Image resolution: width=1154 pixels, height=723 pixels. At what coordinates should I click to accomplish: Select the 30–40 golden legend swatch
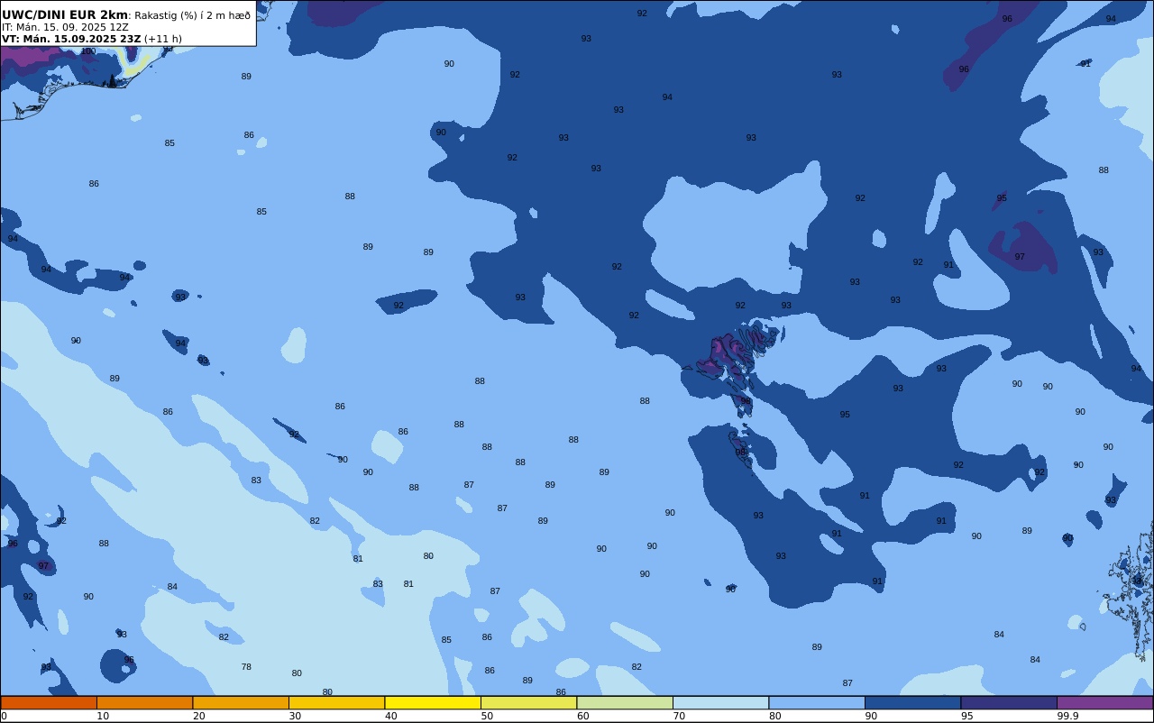(336, 702)
